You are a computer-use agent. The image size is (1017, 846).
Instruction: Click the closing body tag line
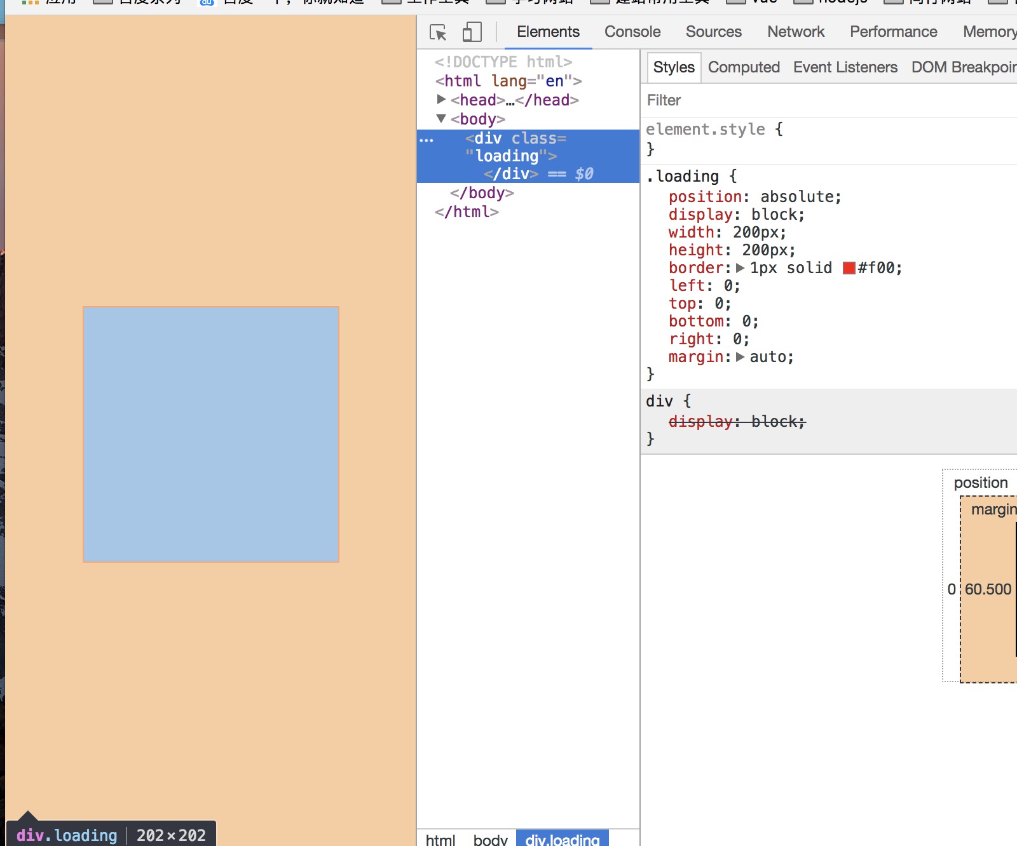tap(482, 193)
